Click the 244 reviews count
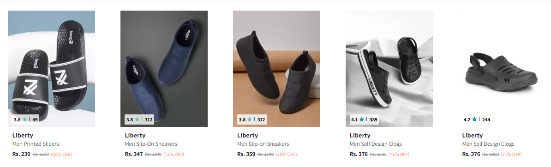The height and width of the screenshot is (167, 551). tap(486, 119)
